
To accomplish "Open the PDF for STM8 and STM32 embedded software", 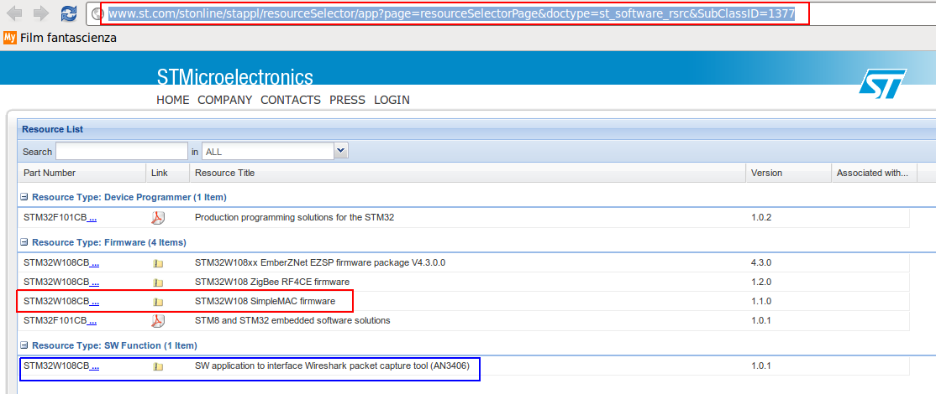I will tap(158, 321).
